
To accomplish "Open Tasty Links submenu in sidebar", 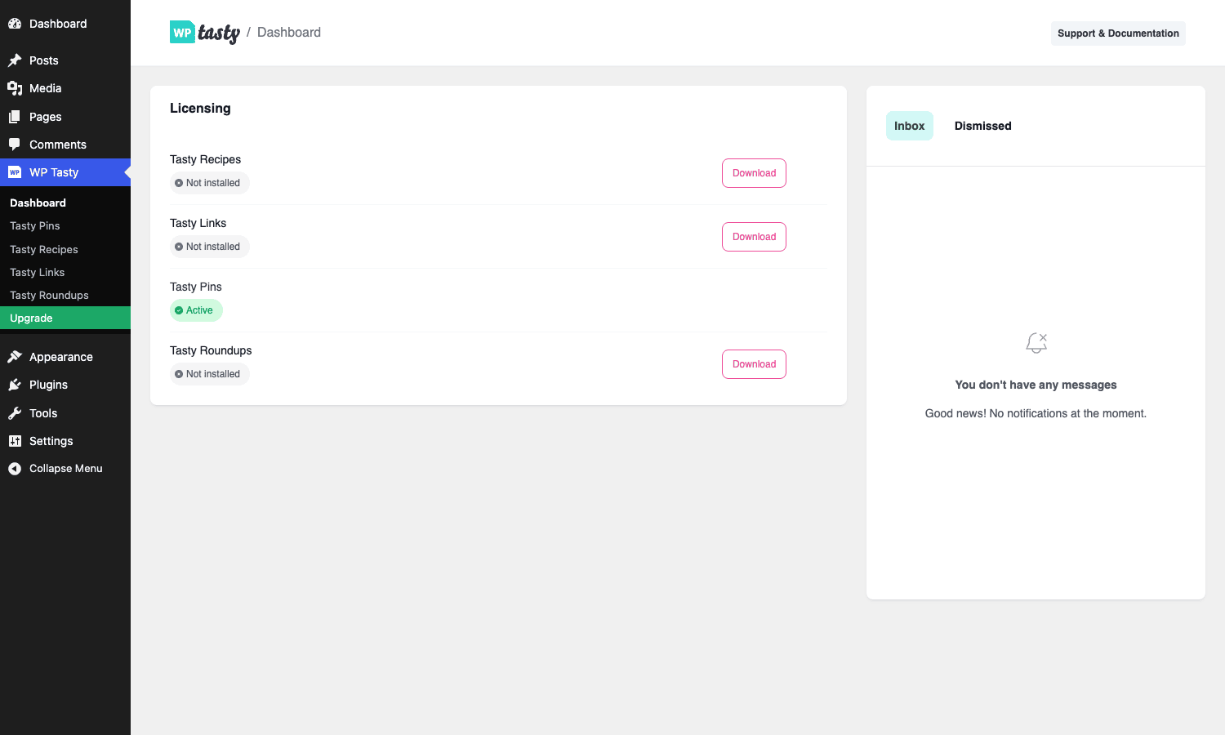I will coord(65,272).
